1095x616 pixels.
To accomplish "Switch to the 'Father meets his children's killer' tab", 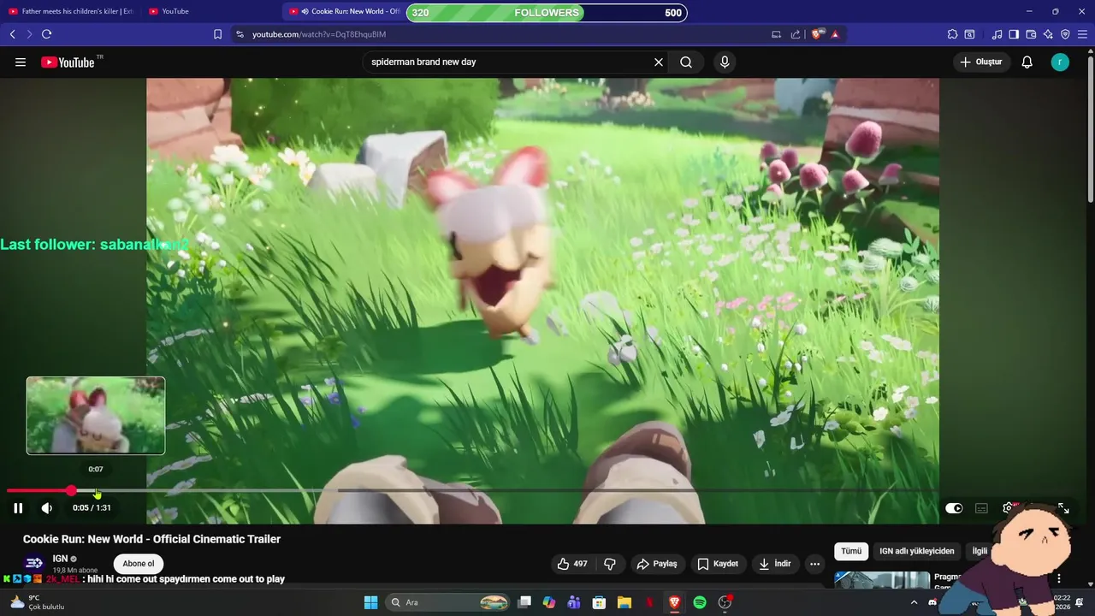I will pos(71,11).
